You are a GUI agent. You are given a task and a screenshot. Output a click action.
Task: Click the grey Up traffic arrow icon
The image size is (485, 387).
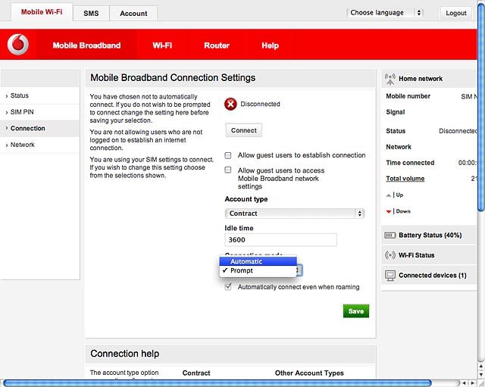[389, 195]
